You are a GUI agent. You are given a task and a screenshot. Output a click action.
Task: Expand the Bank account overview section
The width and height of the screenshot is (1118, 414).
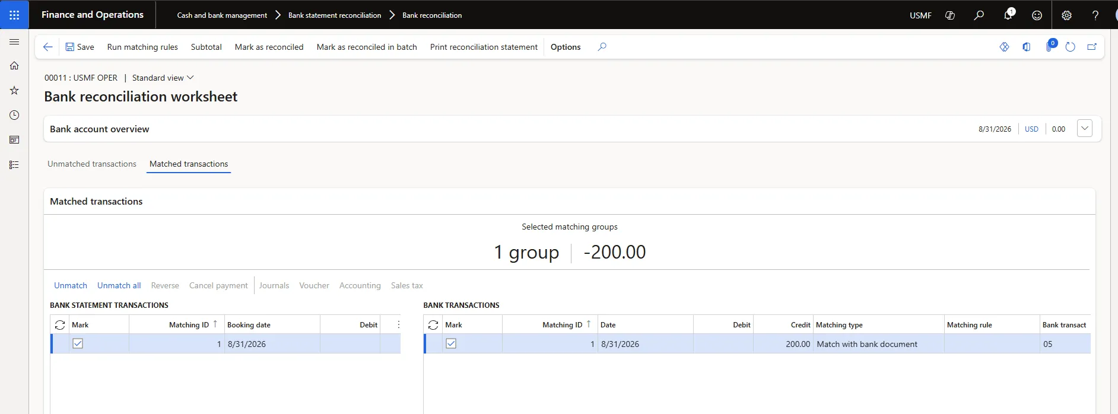[x=1085, y=128]
